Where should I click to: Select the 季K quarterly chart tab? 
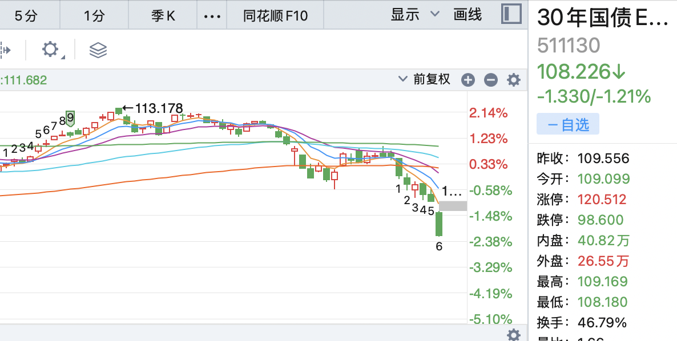tap(163, 15)
